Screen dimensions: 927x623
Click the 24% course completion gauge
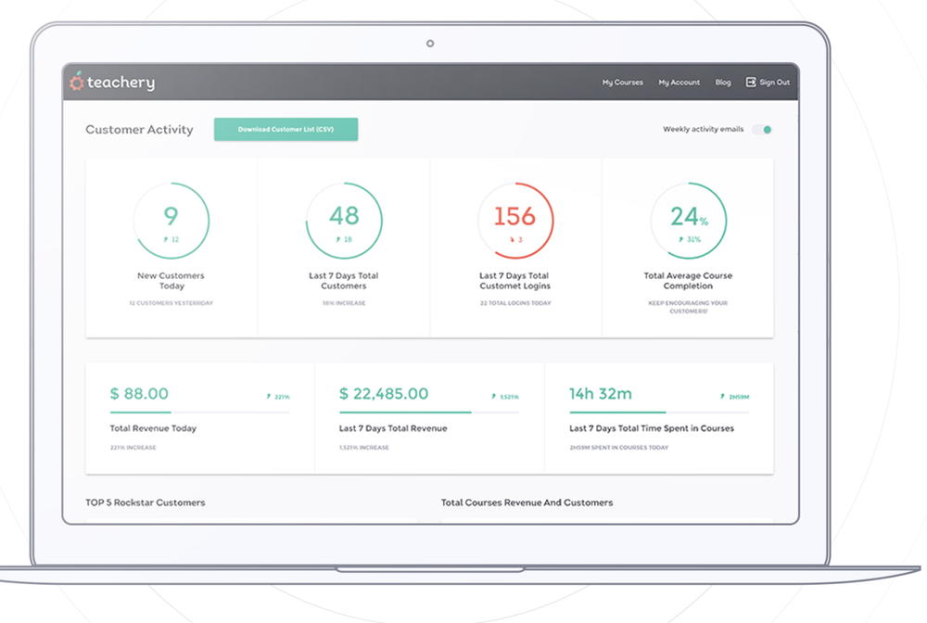[x=689, y=221]
